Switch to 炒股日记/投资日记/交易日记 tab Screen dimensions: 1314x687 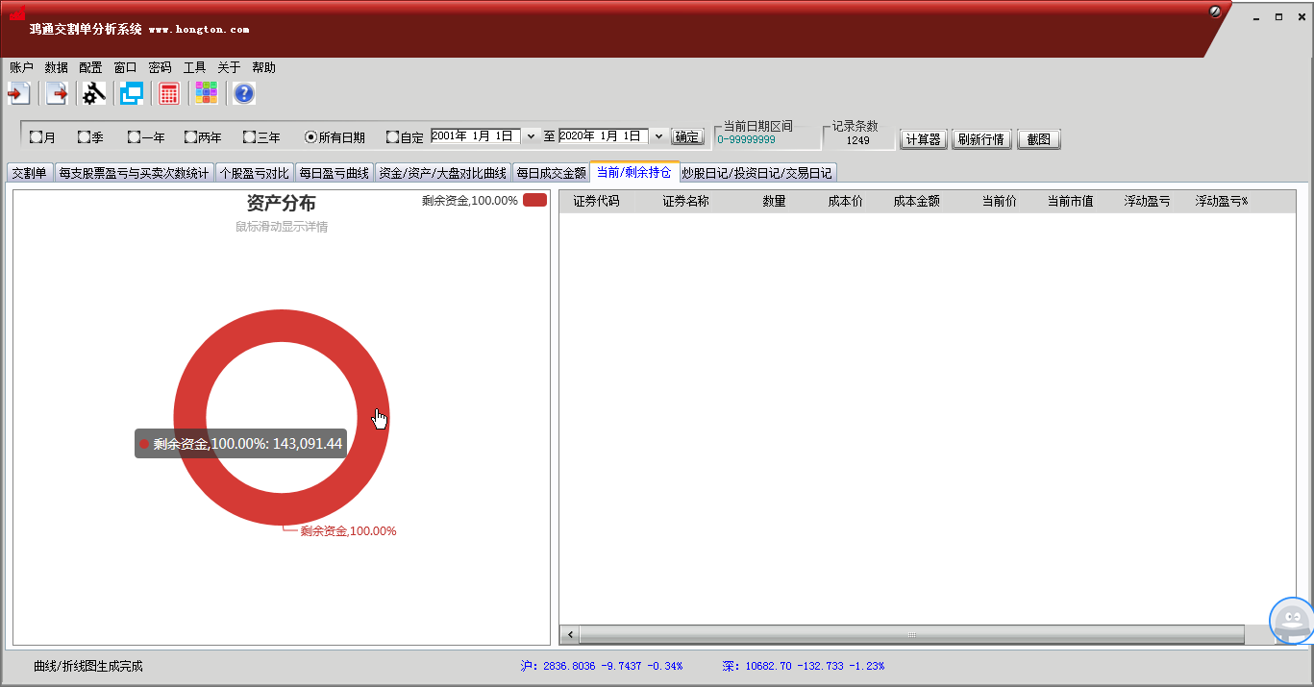coord(757,173)
